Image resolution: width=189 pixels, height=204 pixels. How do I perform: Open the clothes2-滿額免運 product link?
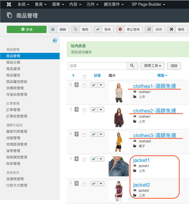coord(154,111)
